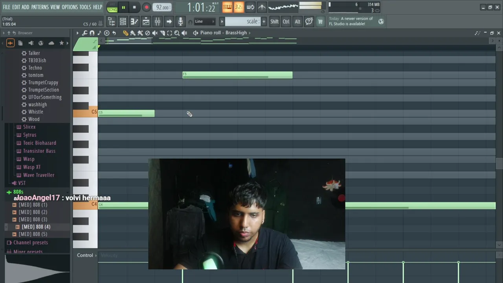Toggle the Shift modifier button
This screenshot has width=503, height=283.
pyautogui.click(x=274, y=22)
